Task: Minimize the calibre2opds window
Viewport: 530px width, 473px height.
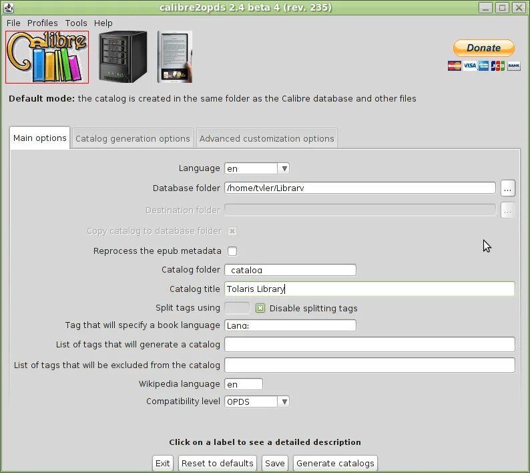Action: [486, 7]
